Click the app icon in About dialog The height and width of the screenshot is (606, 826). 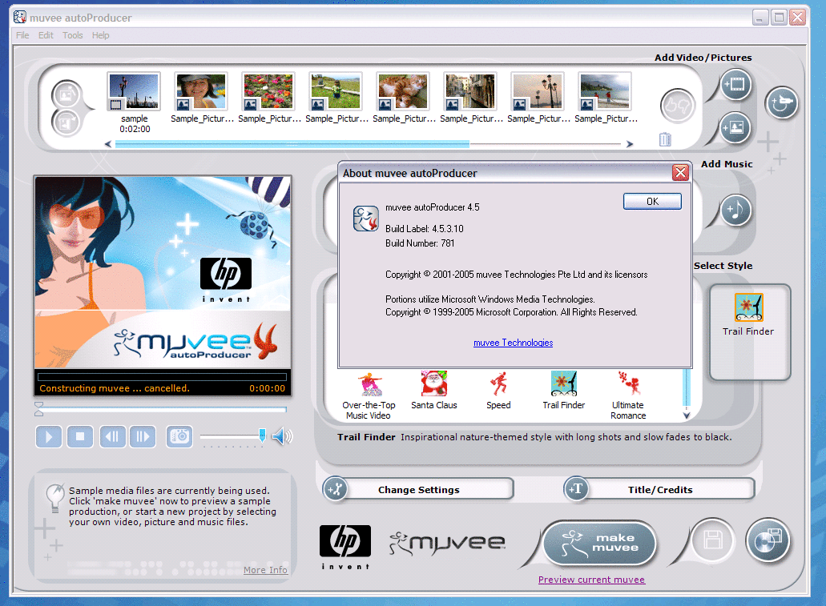365,219
